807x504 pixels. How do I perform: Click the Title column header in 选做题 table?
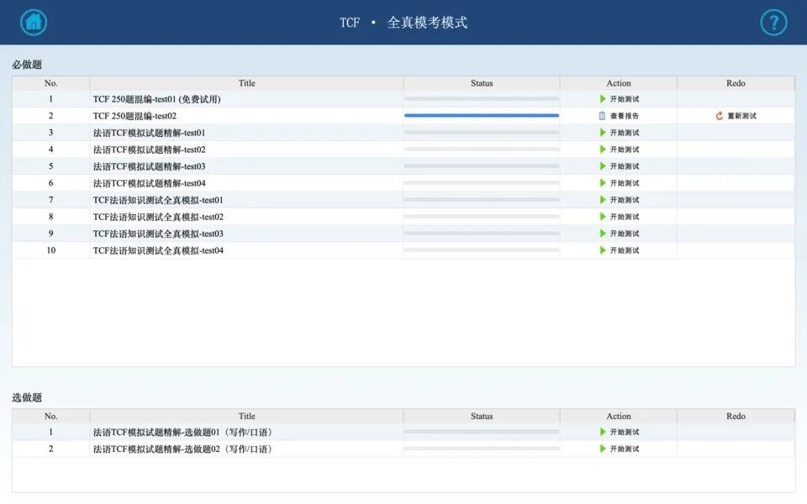[246, 416]
